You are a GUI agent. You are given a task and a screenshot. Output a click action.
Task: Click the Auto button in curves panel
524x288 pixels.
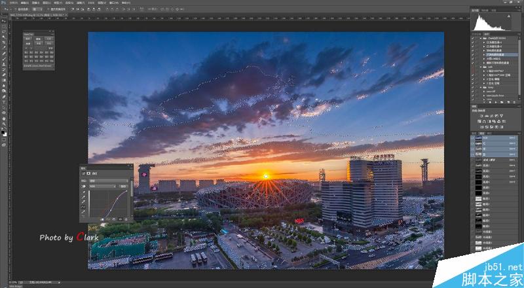[x=123, y=186]
